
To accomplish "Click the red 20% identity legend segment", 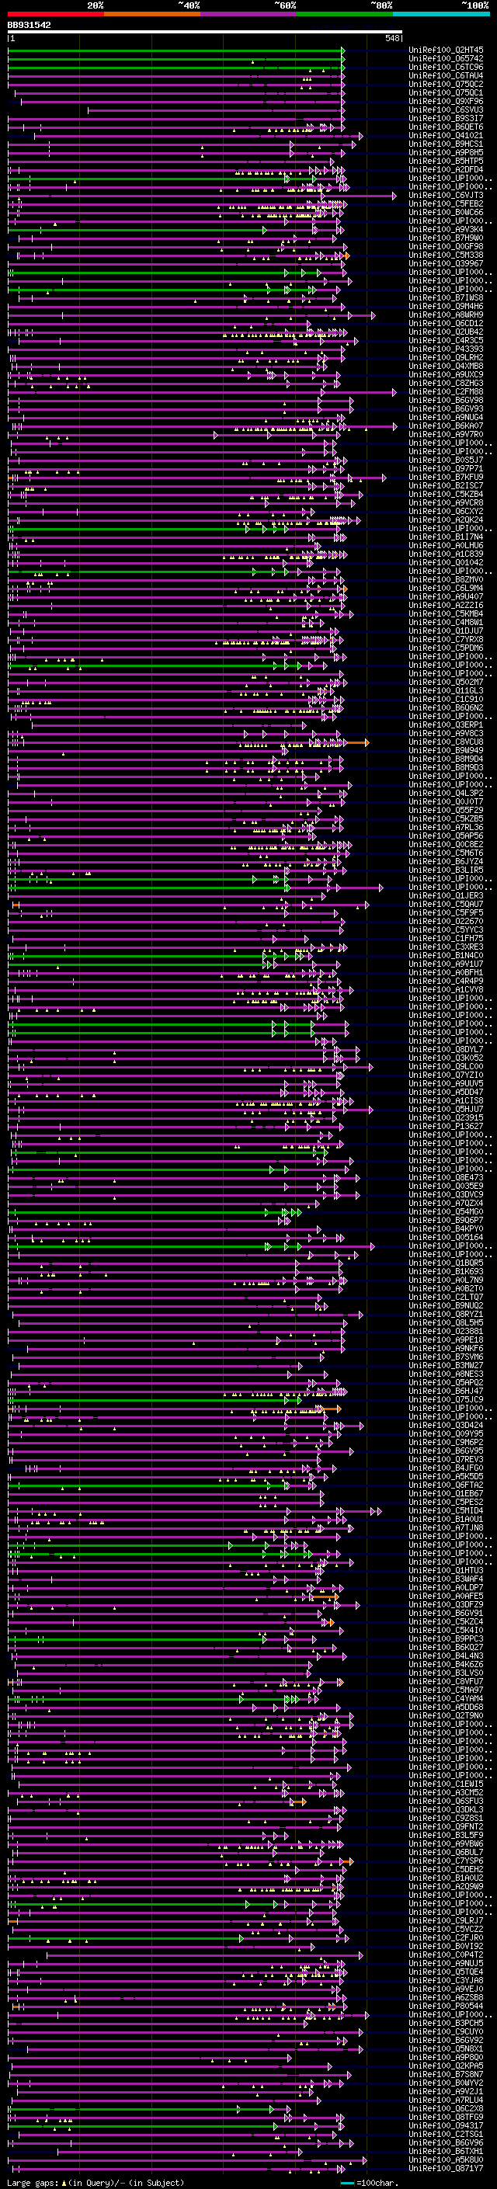I will click(55, 14).
